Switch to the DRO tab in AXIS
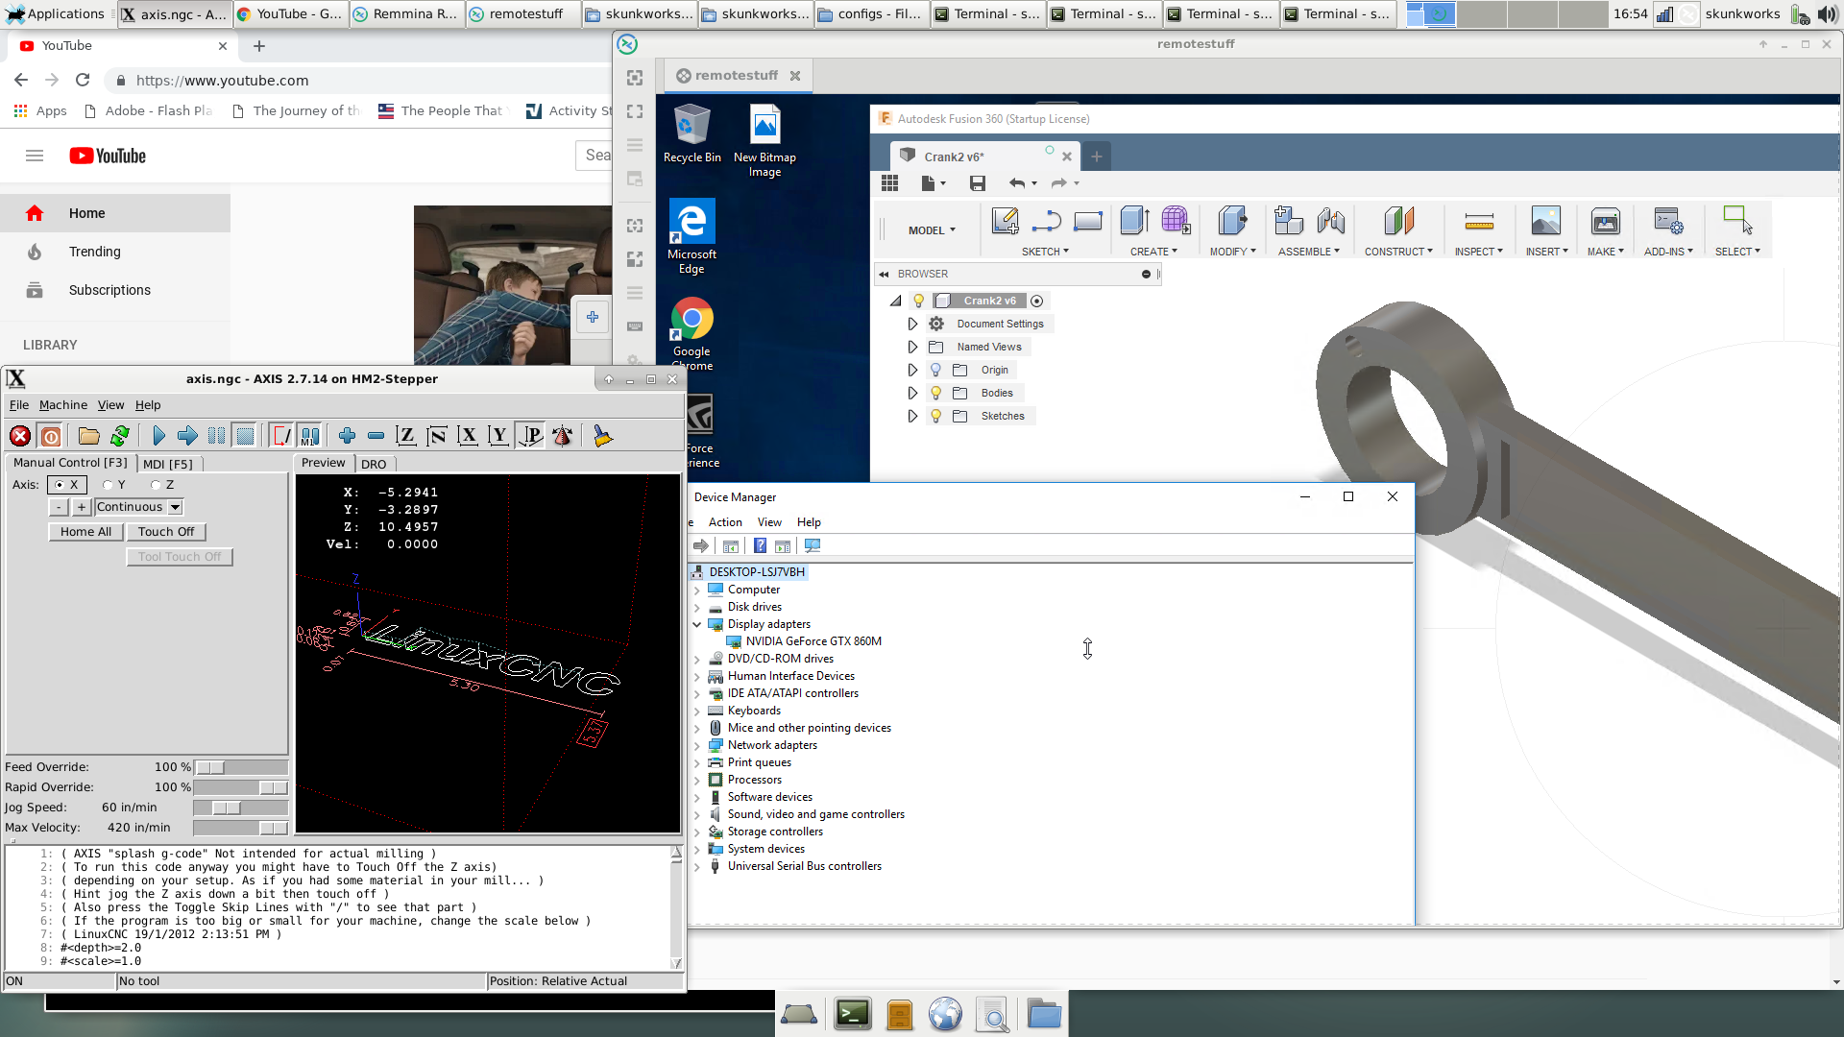This screenshot has height=1037, width=1844. (374, 464)
